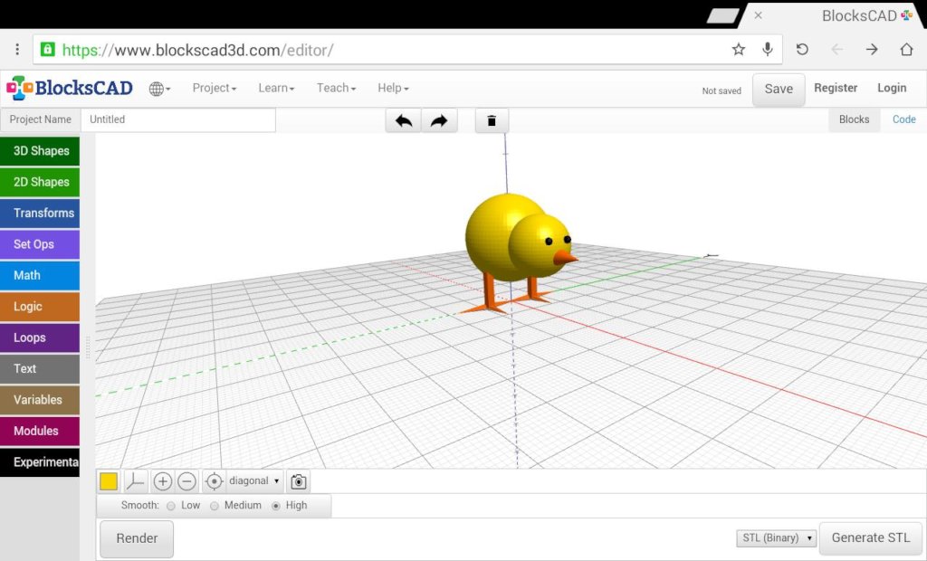Click the Save button
Screen dimensions: 927x561
(x=779, y=90)
